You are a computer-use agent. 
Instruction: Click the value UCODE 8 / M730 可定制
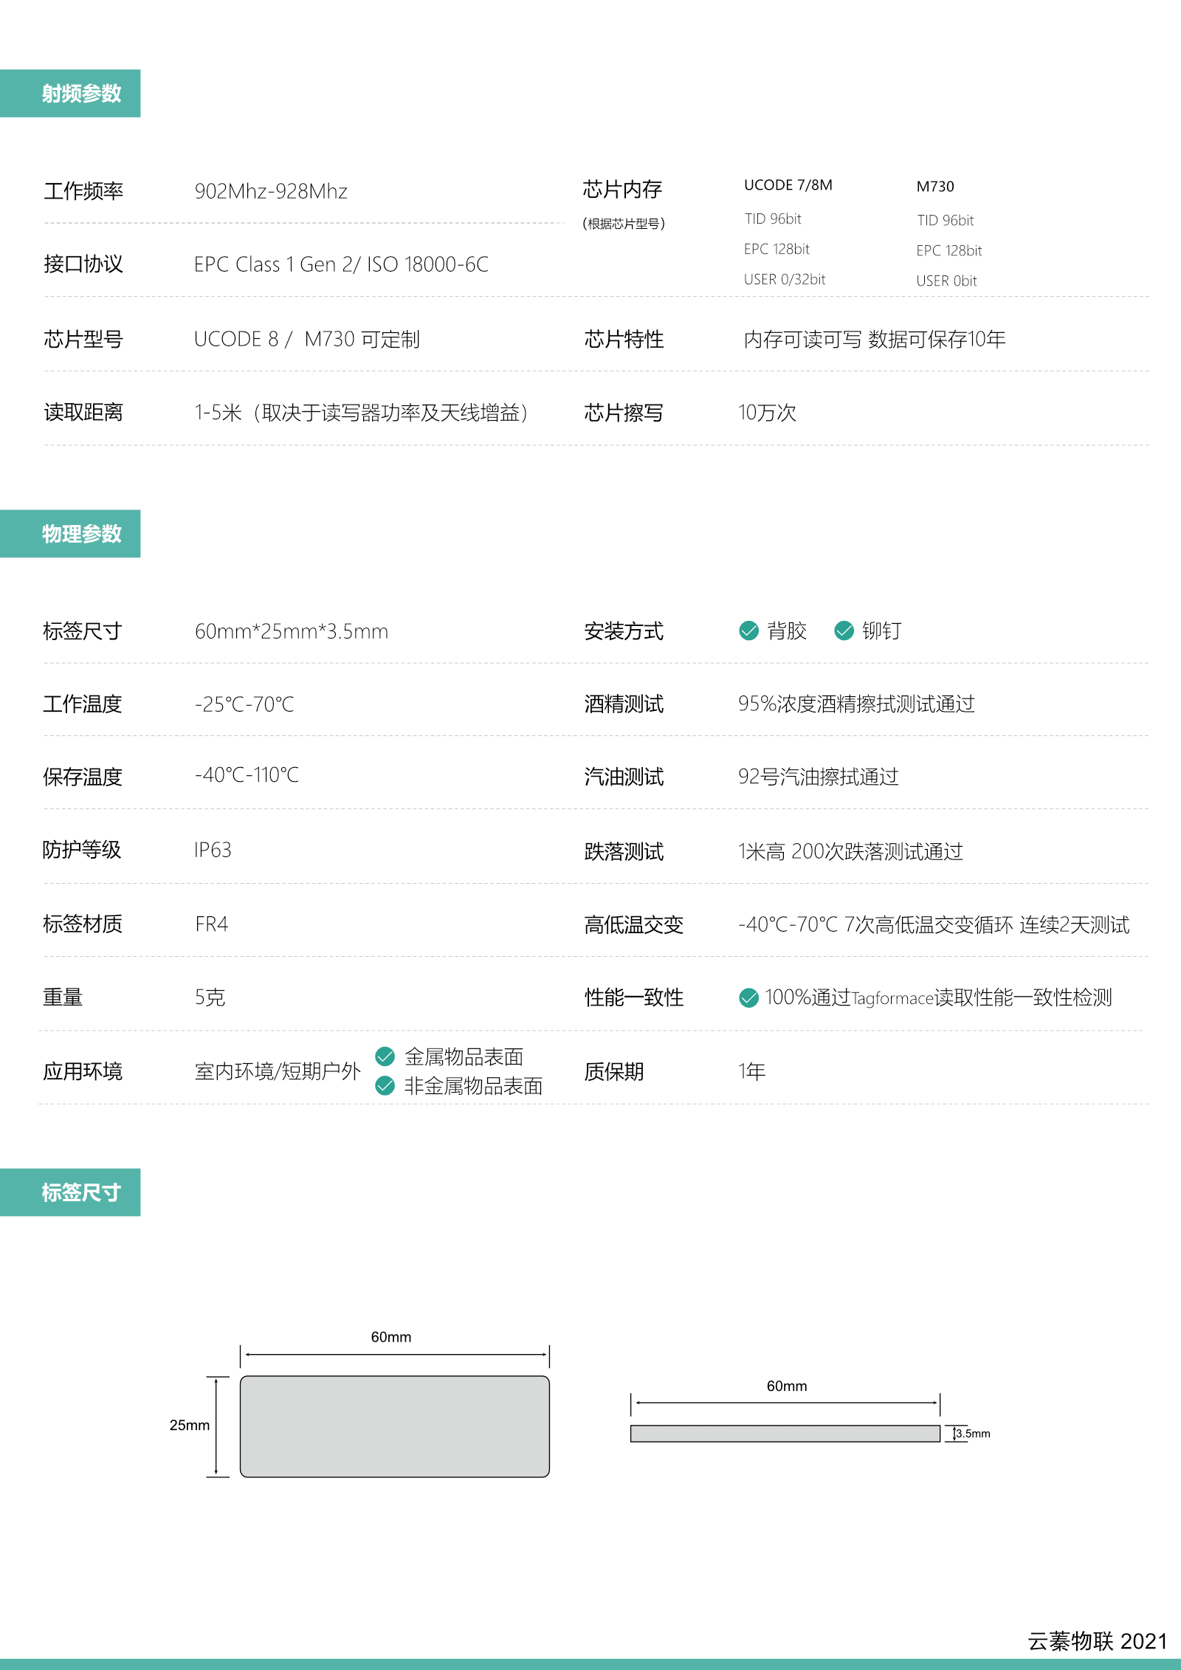pyautogui.click(x=306, y=339)
